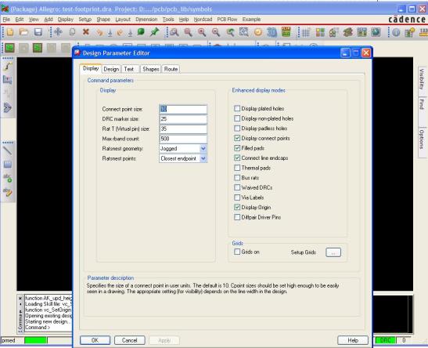Click the OK button
This screenshot has width=428, height=348.
tap(95, 340)
